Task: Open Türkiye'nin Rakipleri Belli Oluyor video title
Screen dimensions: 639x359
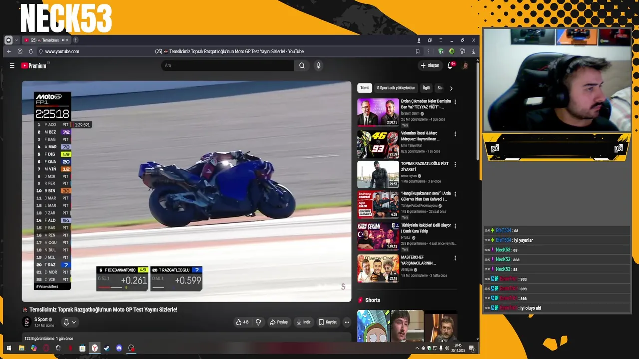Action: [x=426, y=228]
